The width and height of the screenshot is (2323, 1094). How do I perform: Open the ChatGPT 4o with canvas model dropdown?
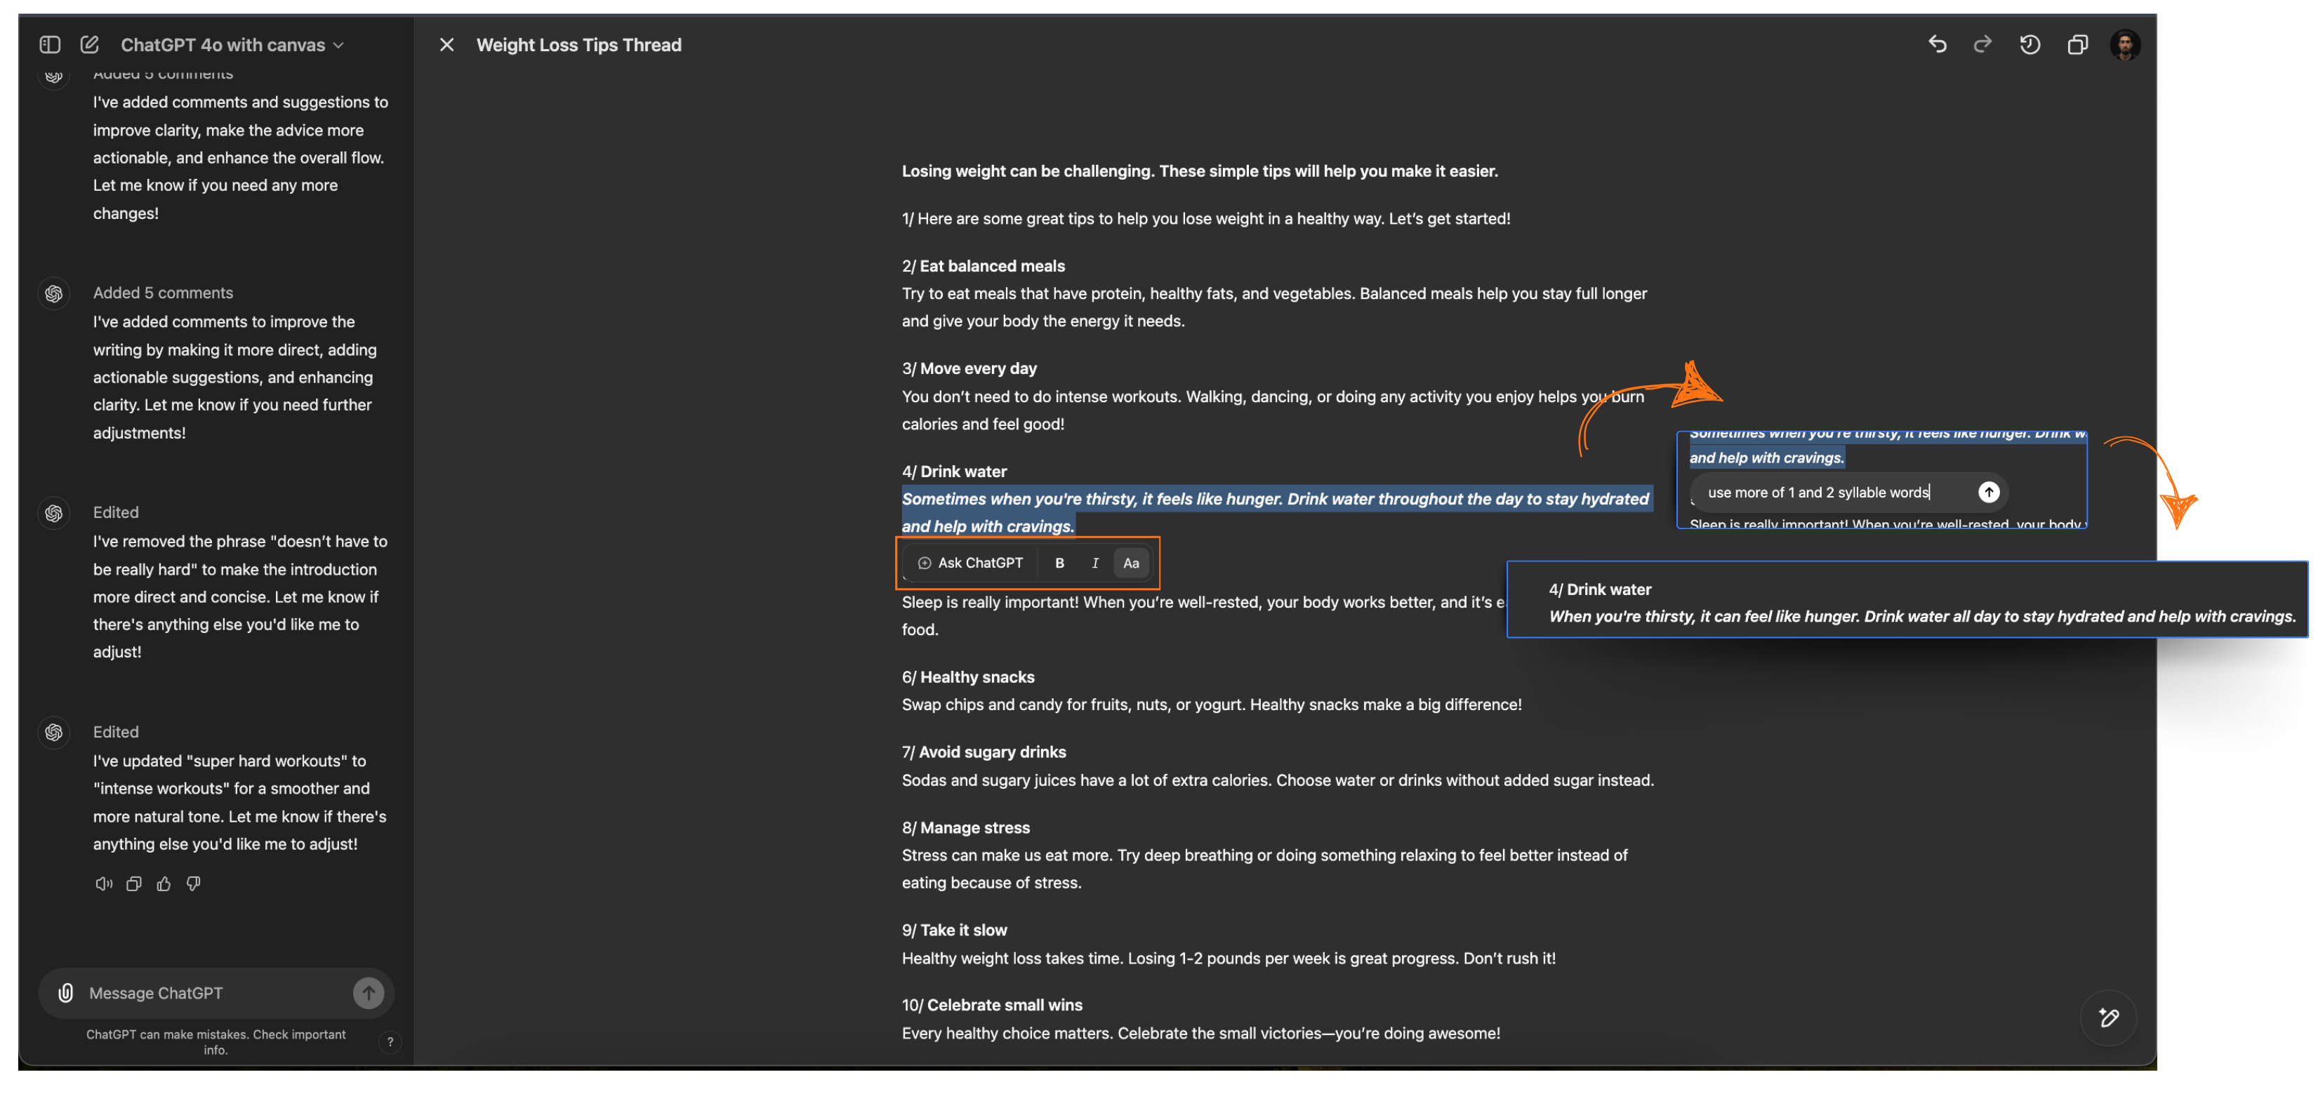pyautogui.click(x=232, y=45)
